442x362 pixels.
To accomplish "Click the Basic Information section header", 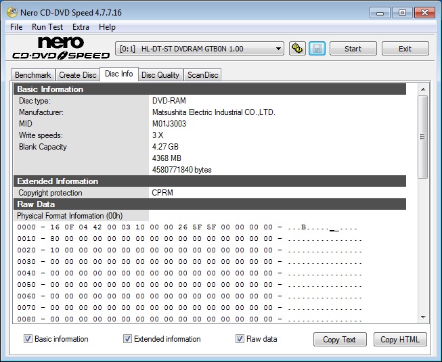I will (210, 89).
